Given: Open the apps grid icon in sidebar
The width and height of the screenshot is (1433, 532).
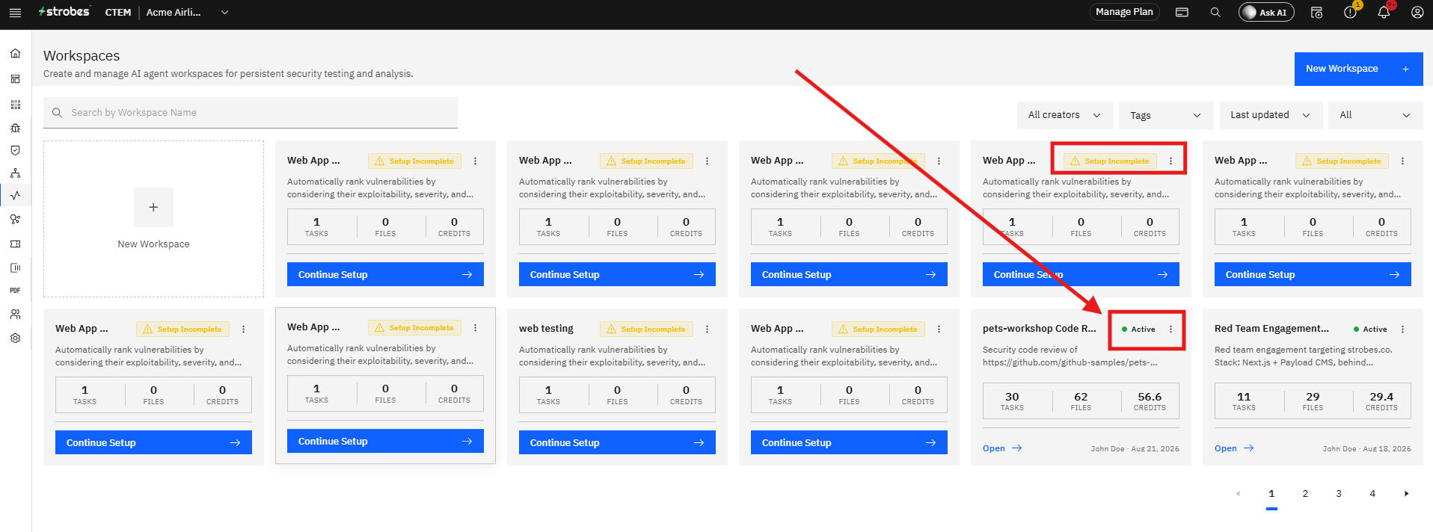Looking at the screenshot, I should pos(15,105).
